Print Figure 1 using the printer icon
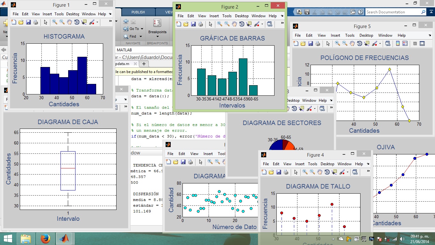 click(x=36, y=22)
